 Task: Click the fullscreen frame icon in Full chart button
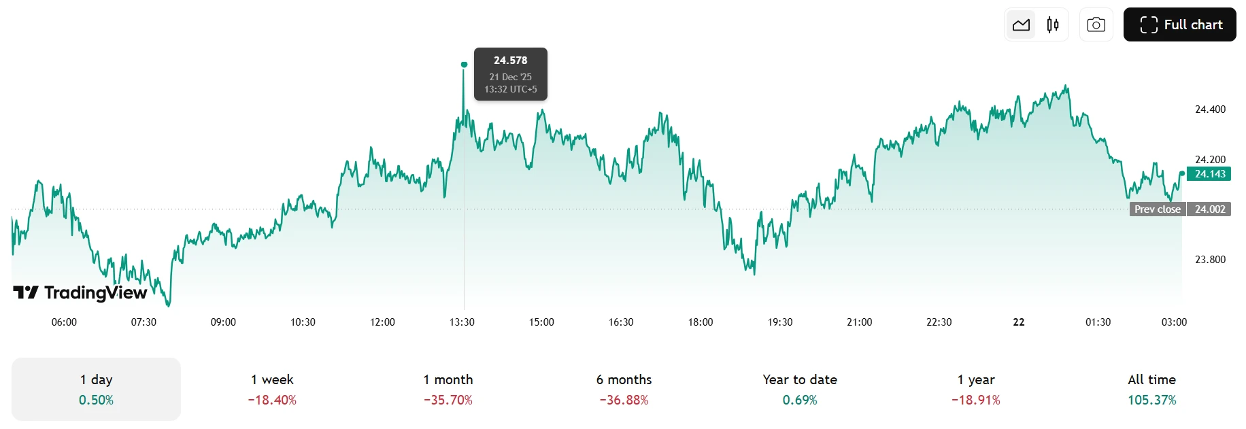pyautogui.click(x=1149, y=24)
